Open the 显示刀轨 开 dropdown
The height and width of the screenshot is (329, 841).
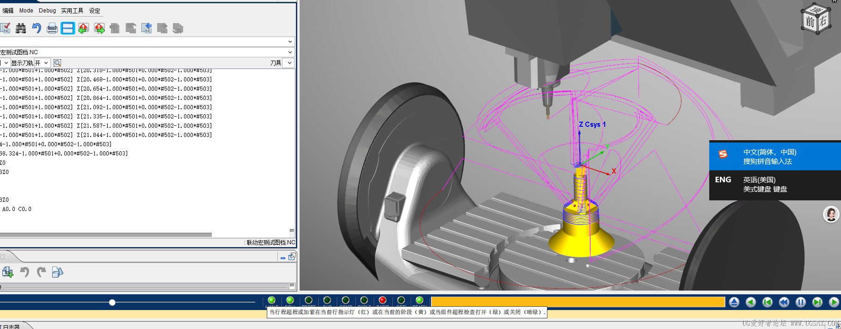(46, 63)
